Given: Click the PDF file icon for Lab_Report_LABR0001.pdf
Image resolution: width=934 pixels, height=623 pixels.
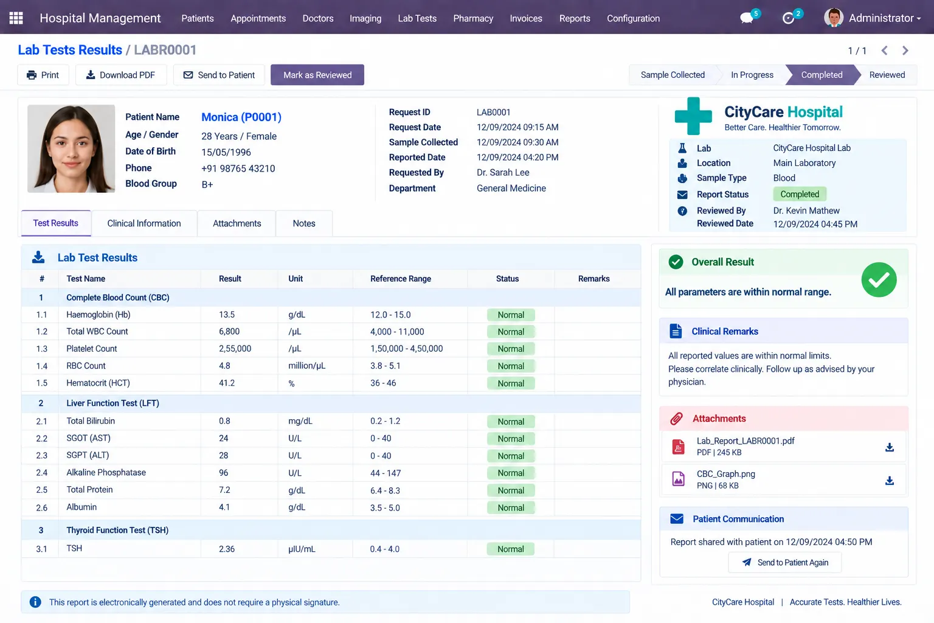Looking at the screenshot, I should coord(679,447).
